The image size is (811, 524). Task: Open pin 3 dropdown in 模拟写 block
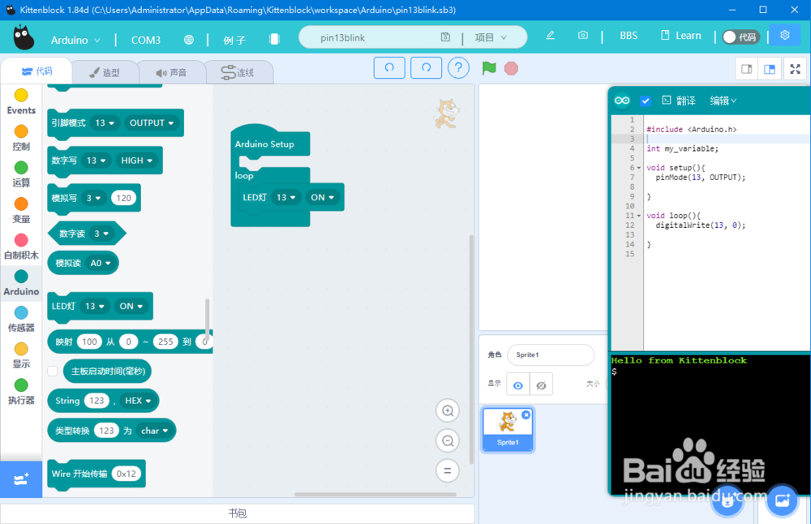click(x=93, y=198)
